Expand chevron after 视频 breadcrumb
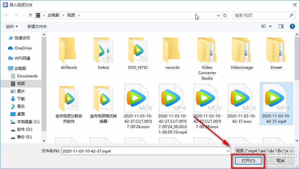The width and height of the screenshot is (300, 169). click(79, 15)
